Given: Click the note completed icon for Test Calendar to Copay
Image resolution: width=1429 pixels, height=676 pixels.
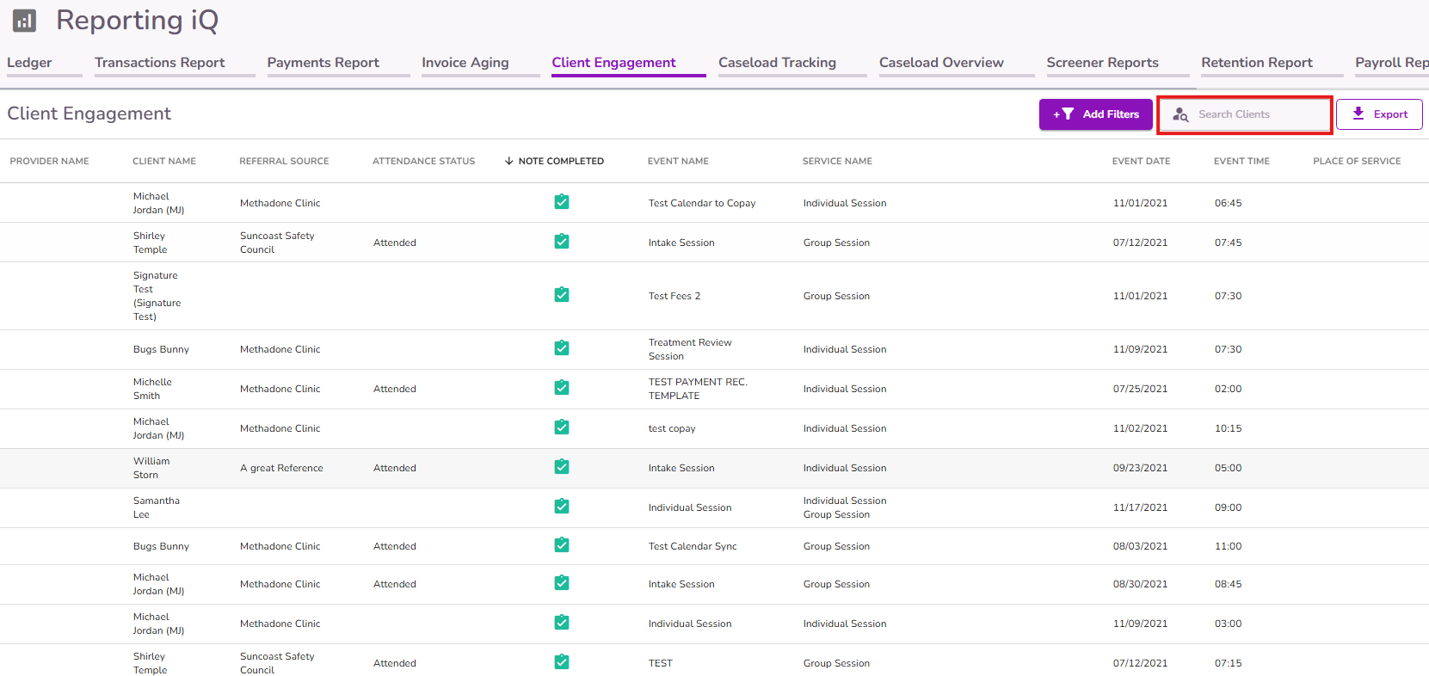Looking at the screenshot, I should click(562, 202).
